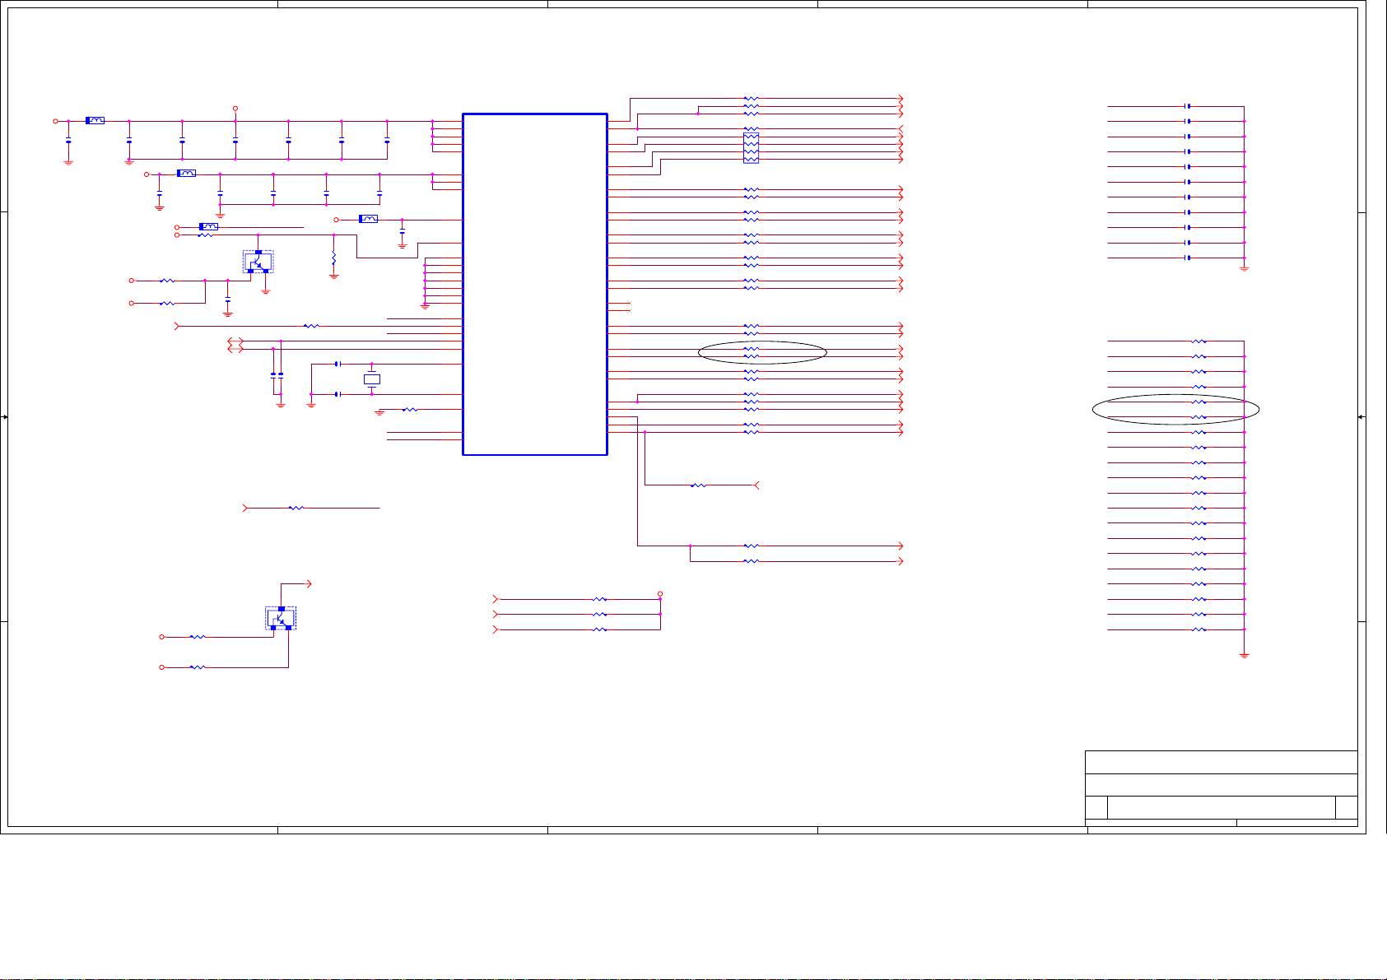Select the power circle above the top capacitor rail
The image size is (1387, 980).
click(x=235, y=109)
